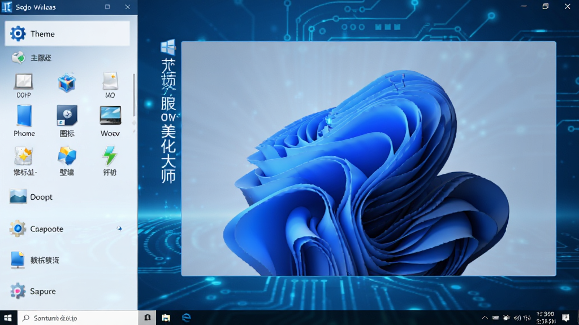Open the Woev laptop icon
Screen dimensions: 579x325
pos(110,121)
